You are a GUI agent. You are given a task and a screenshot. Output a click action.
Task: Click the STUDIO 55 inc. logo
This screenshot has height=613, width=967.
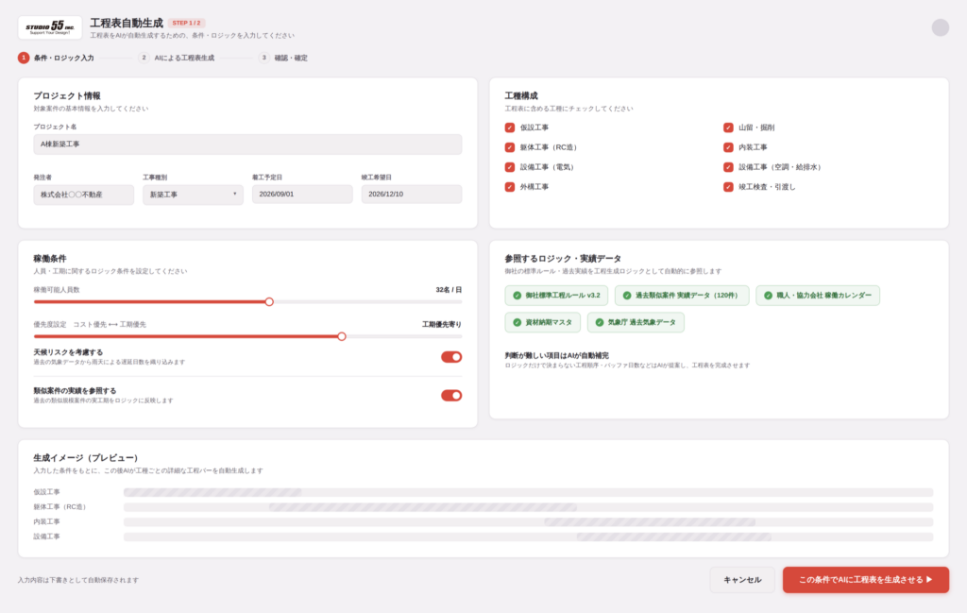point(50,27)
